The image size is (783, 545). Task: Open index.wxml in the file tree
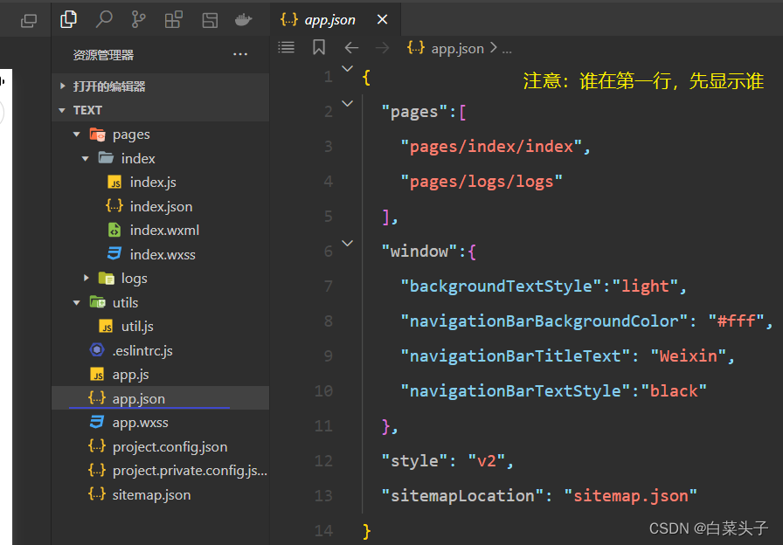coord(164,230)
